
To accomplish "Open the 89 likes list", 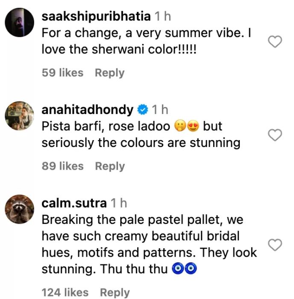I will [x=62, y=166].
